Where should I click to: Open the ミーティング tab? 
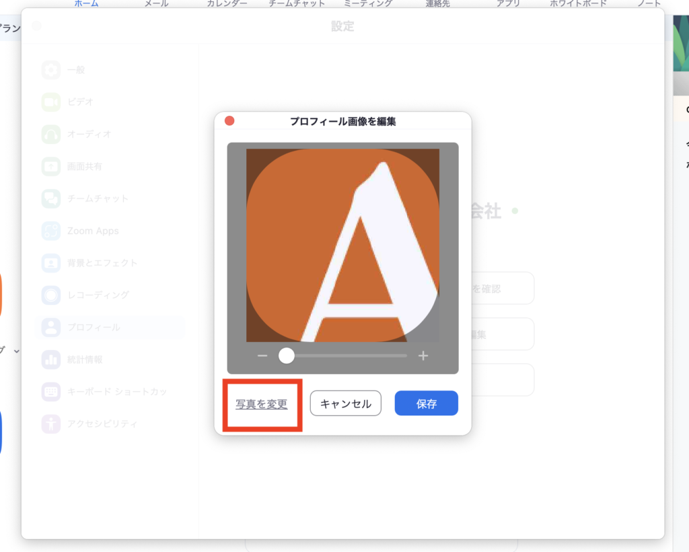367,4
